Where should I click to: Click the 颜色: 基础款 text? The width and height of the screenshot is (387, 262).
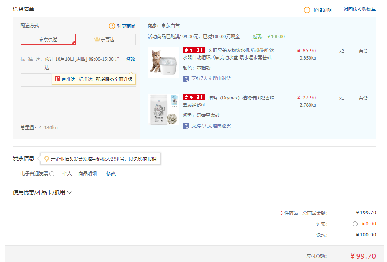pos(197,68)
